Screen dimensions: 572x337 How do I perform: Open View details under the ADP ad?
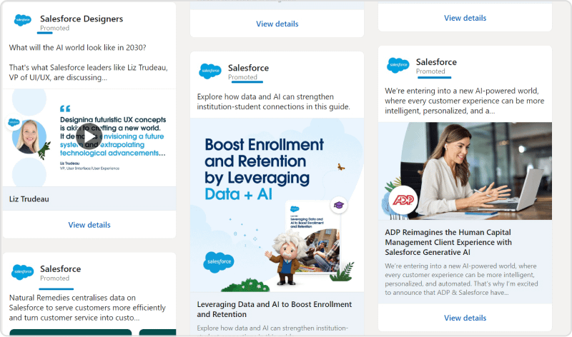(465, 318)
